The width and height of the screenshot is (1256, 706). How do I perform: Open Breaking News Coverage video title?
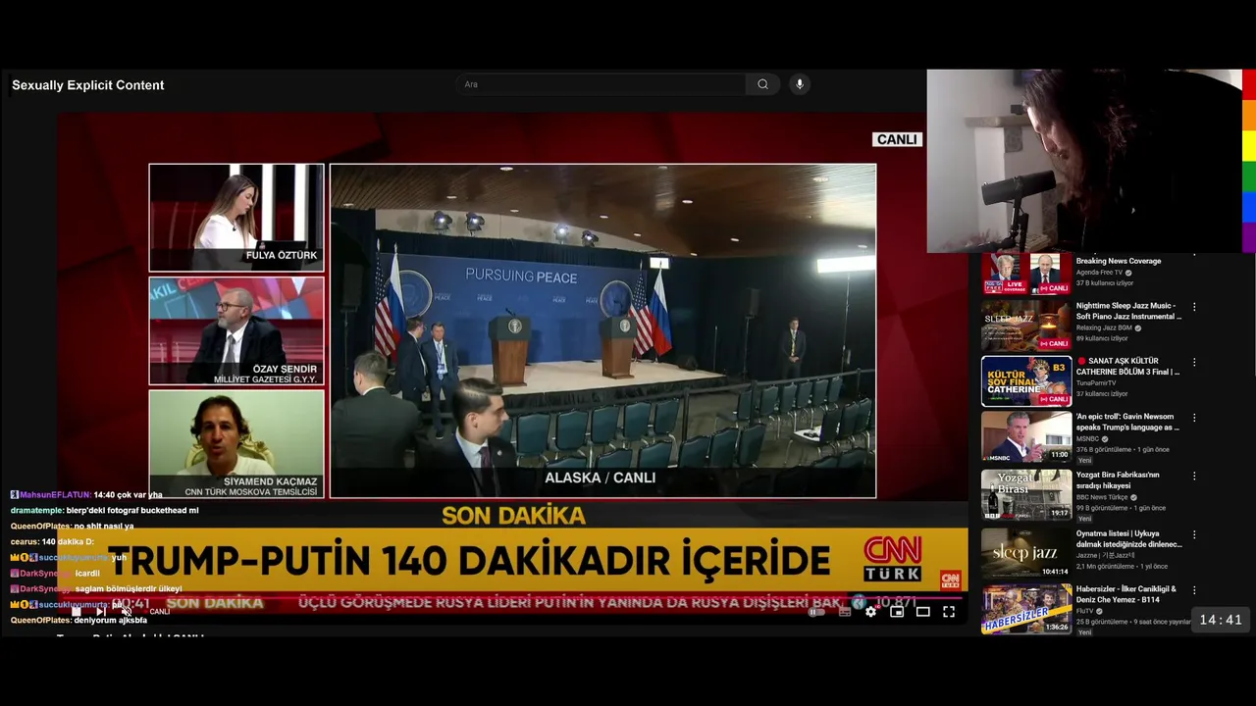pos(1119,261)
